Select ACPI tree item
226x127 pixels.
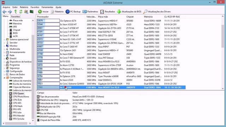(x=15, y=36)
